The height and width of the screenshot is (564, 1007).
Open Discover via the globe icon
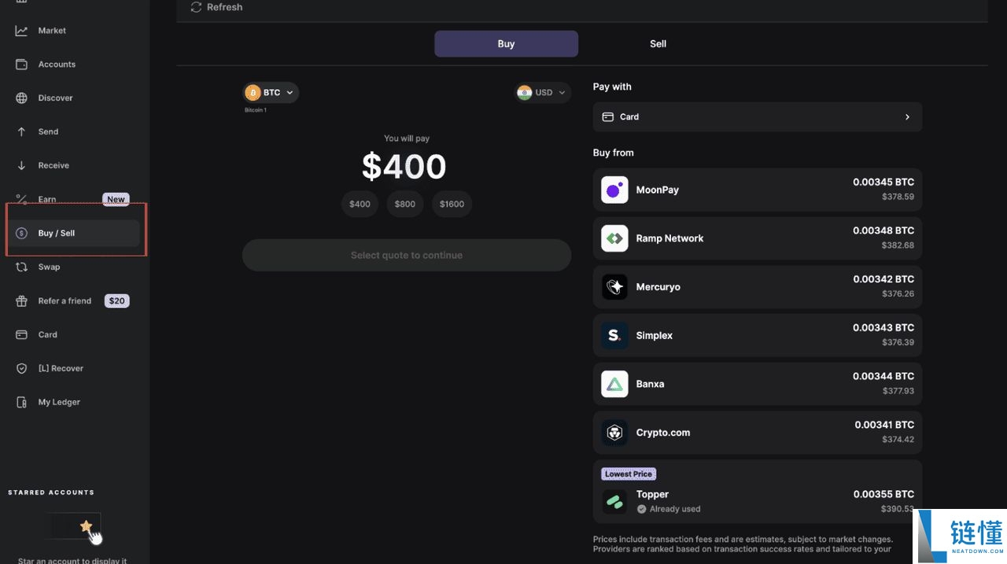[22, 98]
